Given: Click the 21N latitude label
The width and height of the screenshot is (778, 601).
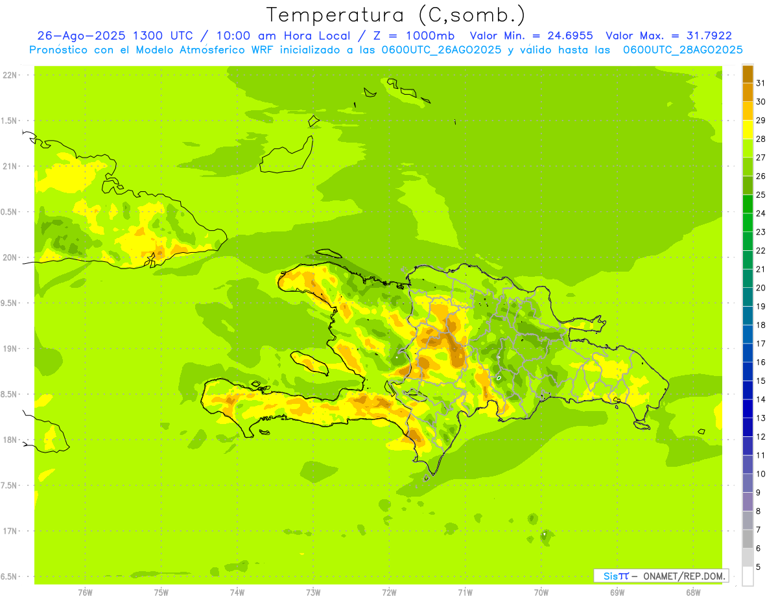Looking at the screenshot, I should pyautogui.click(x=10, y=167).
